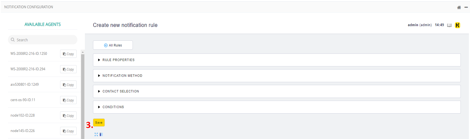470x139 pixels.
Task: Click the blue layout icon below Save
Action: coord(101,134)
